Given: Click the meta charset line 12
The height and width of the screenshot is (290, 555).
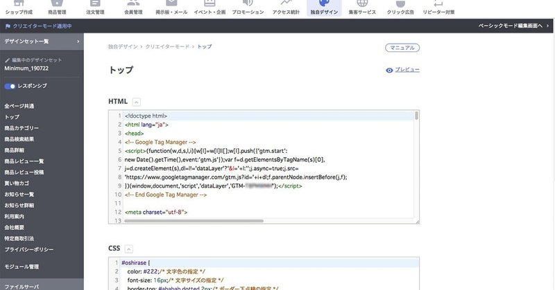Looking at the screenshot, I should click(x=155, y=212).
